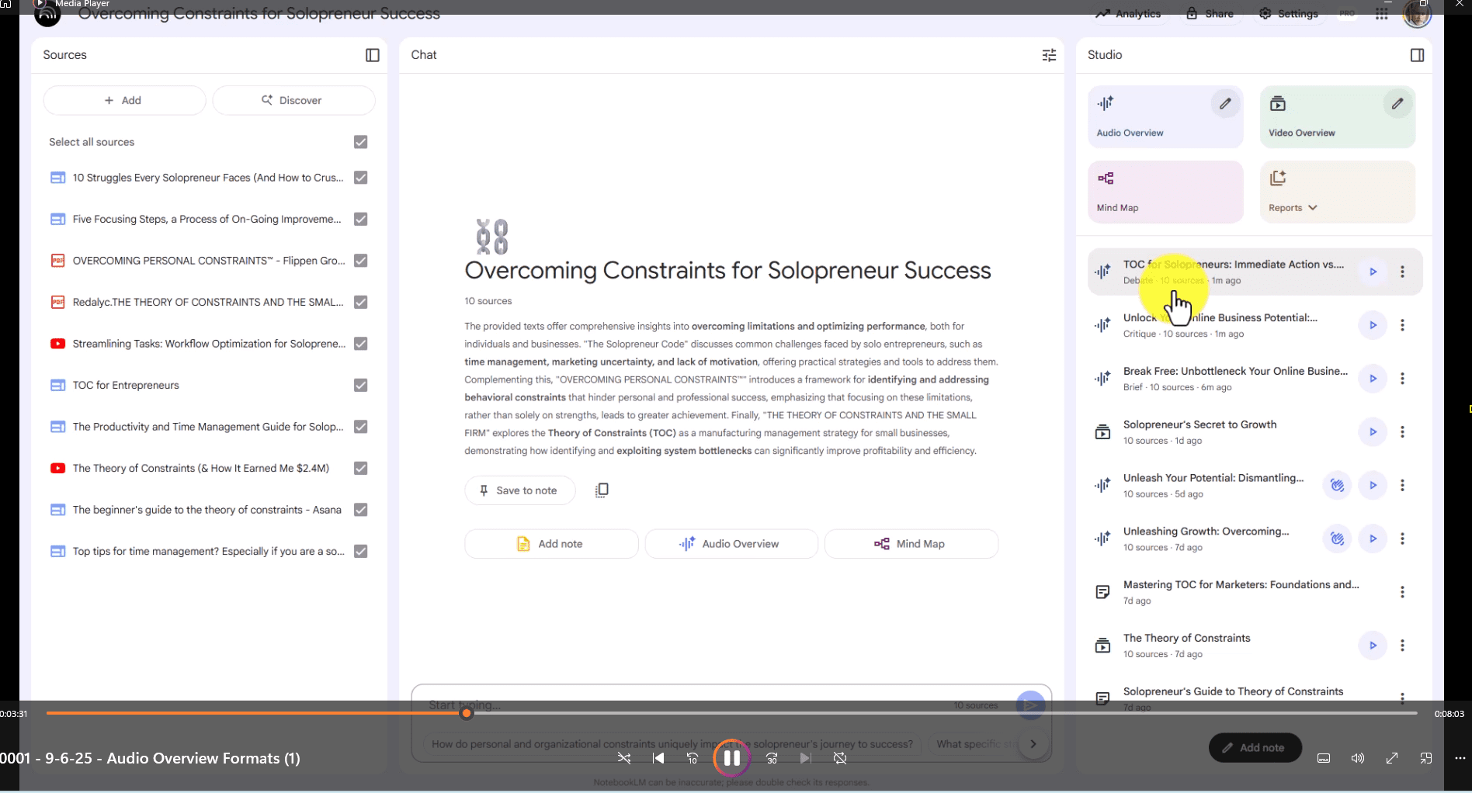Open the Mind Map tile in Studio
The width and height of the screenshot is (1472, 793).
coord(1165,192)
